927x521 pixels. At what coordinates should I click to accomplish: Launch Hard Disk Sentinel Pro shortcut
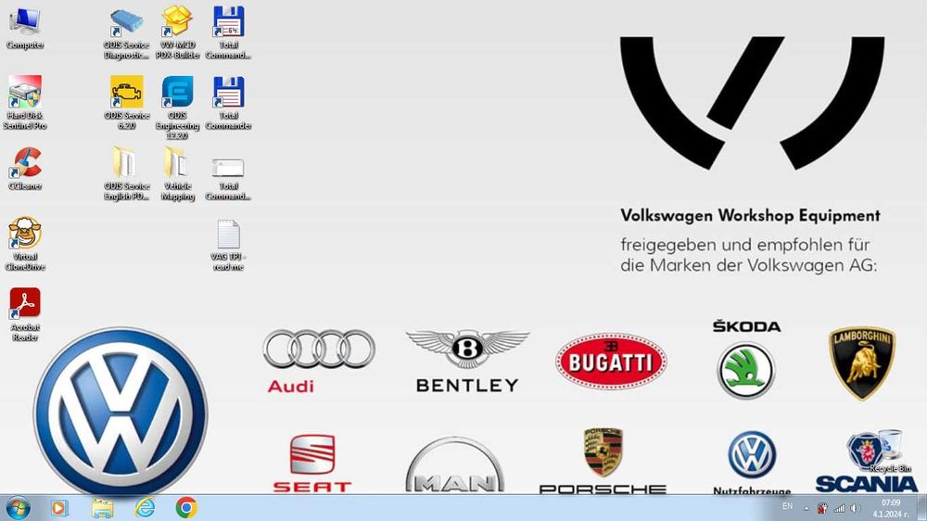[25, 102]
